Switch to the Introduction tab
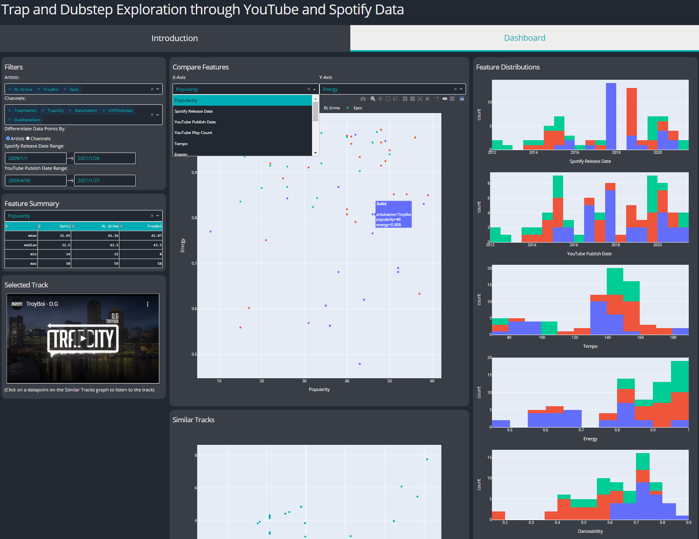Screen dimensions: 699x539 [175, 38]
